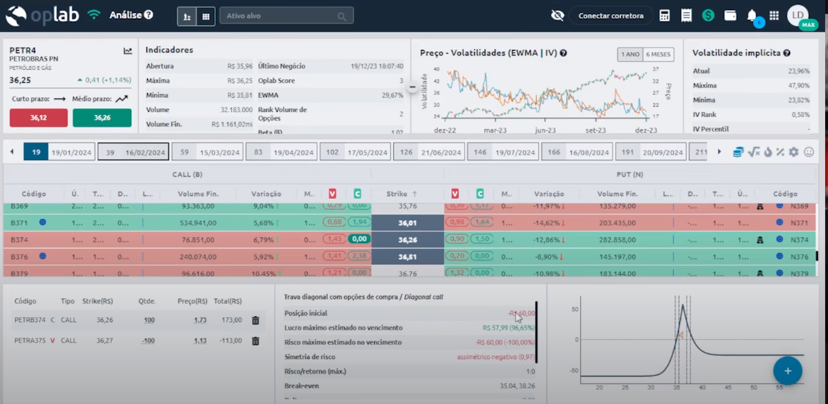Click the round blue plus button
Screen dimensions: 828x404
(x=787, y=371)
